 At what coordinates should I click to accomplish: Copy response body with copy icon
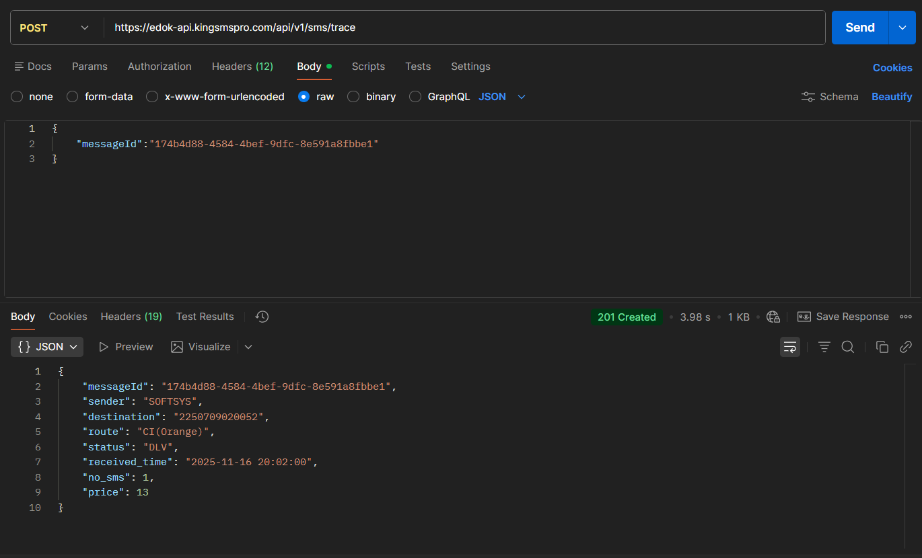pyautogui.click(x=882, y=347)
